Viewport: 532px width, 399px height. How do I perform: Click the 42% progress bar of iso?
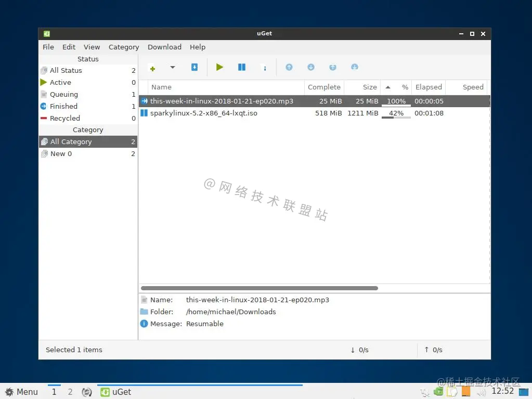click(x=396, y=113)
